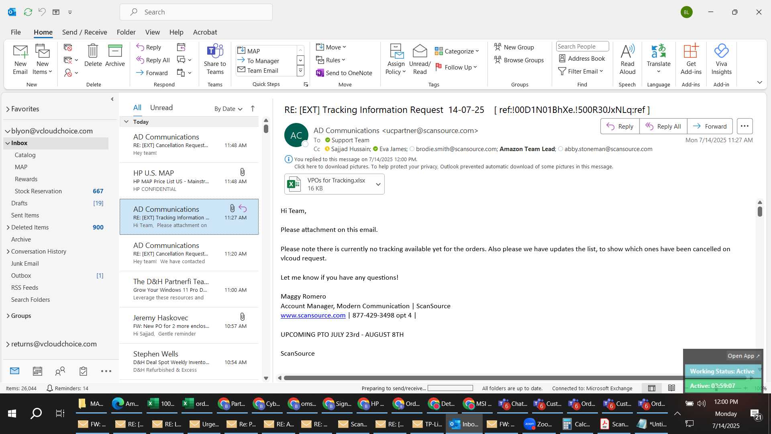Expand VPOs for Tracking.xlsx attachment menu
The width and height of the screenshot is (771, 434).
pyautogui.click(x=378, y=184)
